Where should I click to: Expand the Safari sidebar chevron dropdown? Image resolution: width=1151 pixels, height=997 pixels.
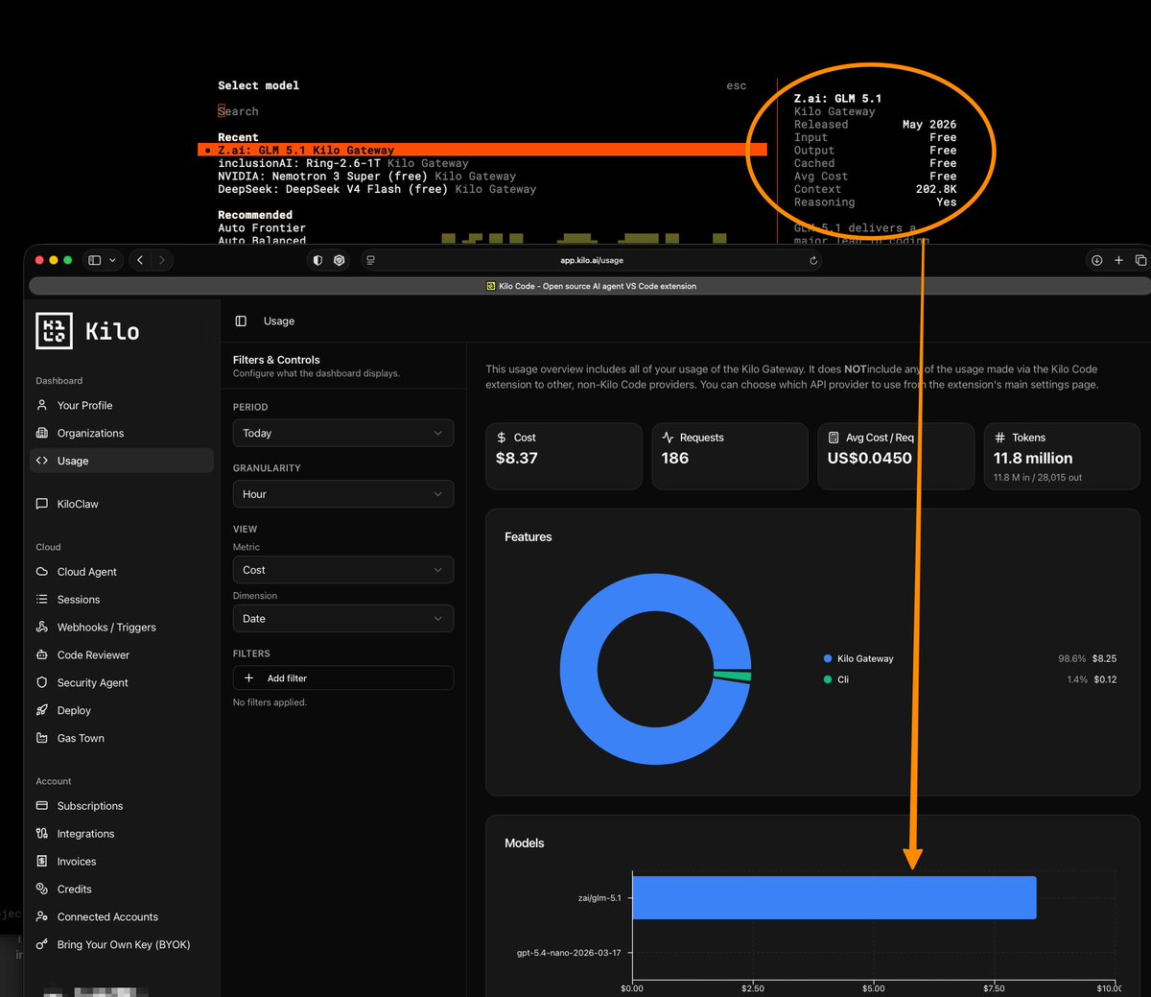pos(112,260)
